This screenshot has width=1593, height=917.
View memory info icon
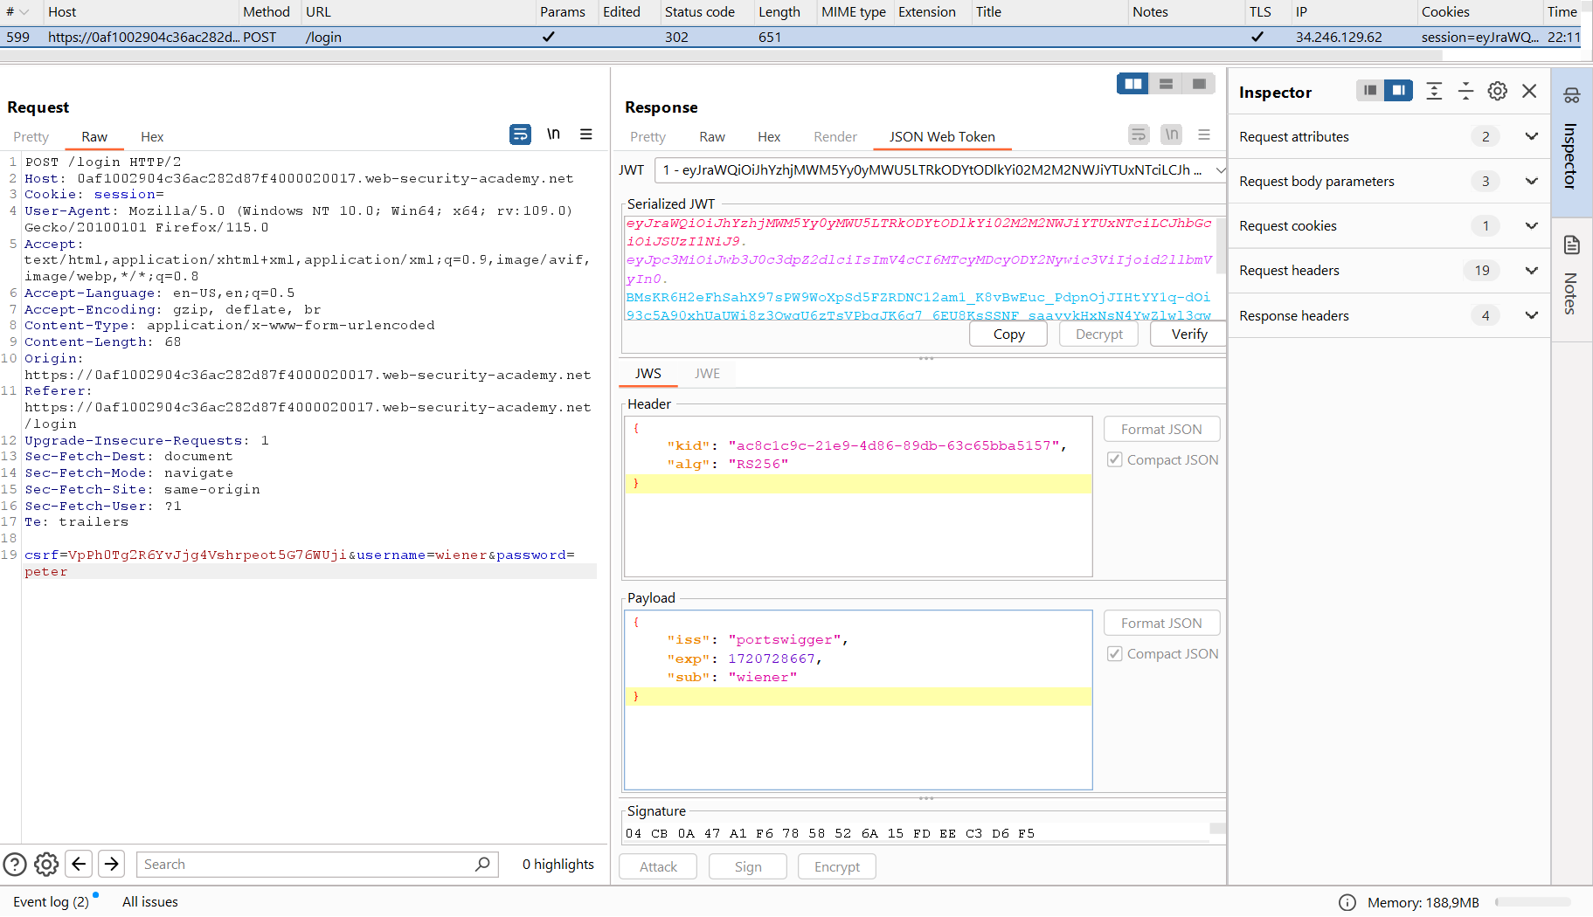pyautogui.click(x=1347, y=902)
